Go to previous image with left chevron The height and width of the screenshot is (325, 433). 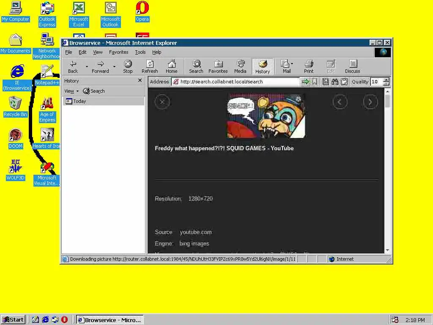[x=340, y=102]
